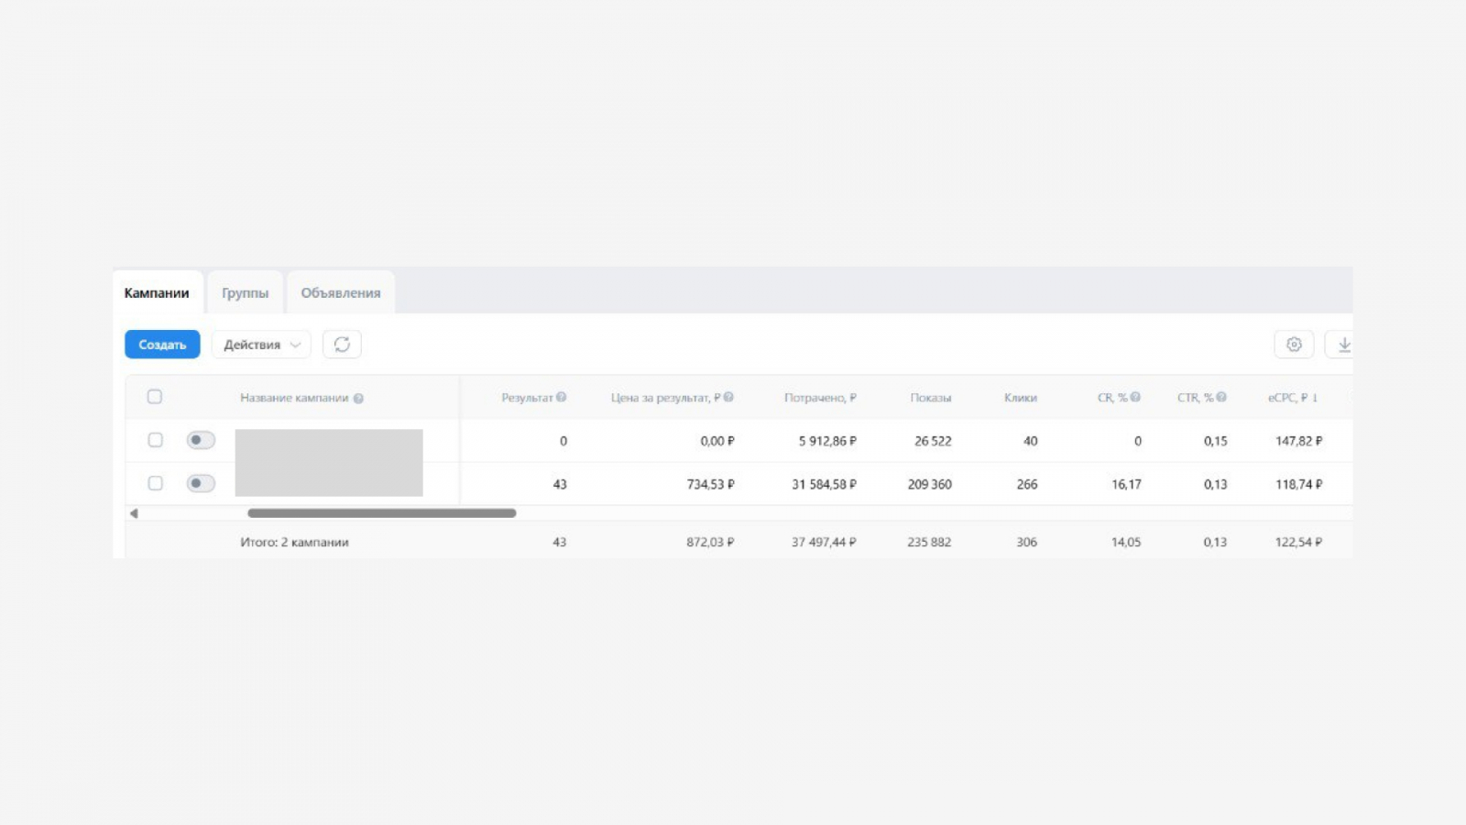Click the CTR, % column header
This screenshot has width=1466, height=825.
[x=1195, y=398]
